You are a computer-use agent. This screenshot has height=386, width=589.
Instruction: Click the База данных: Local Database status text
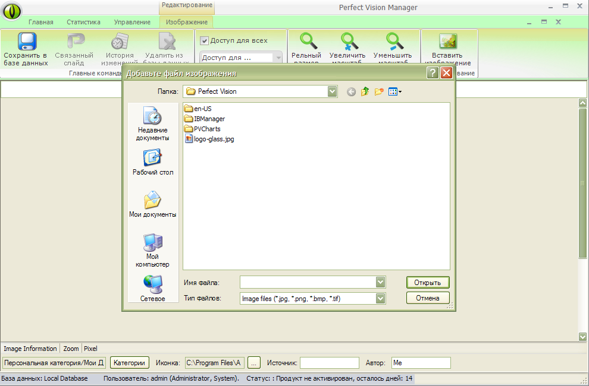(45, 378)
